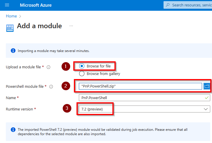The width and height of the screenshot is (212, 143).
Task: Select the Browse from gallery radio option
Action: [82, 74]
